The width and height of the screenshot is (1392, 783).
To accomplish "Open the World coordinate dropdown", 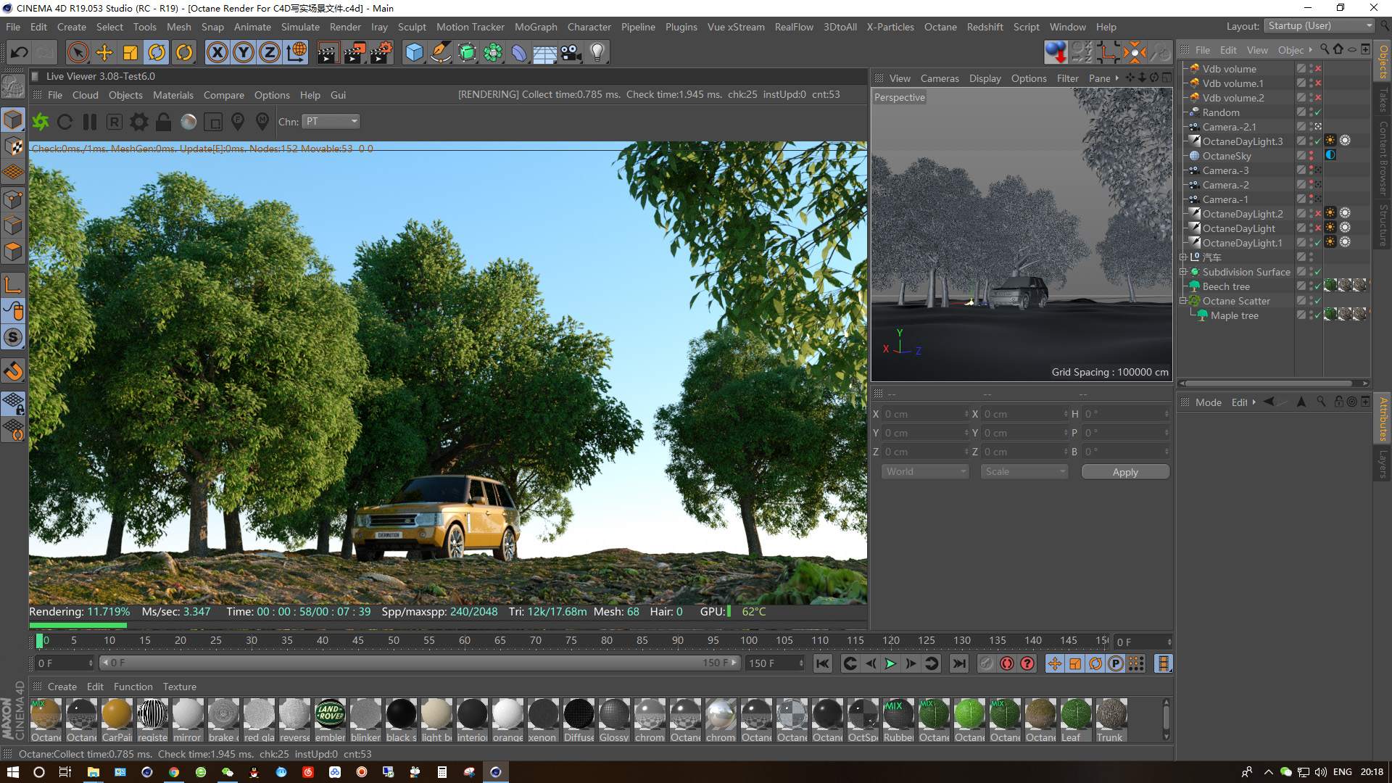I will click(x=924, y=472).
